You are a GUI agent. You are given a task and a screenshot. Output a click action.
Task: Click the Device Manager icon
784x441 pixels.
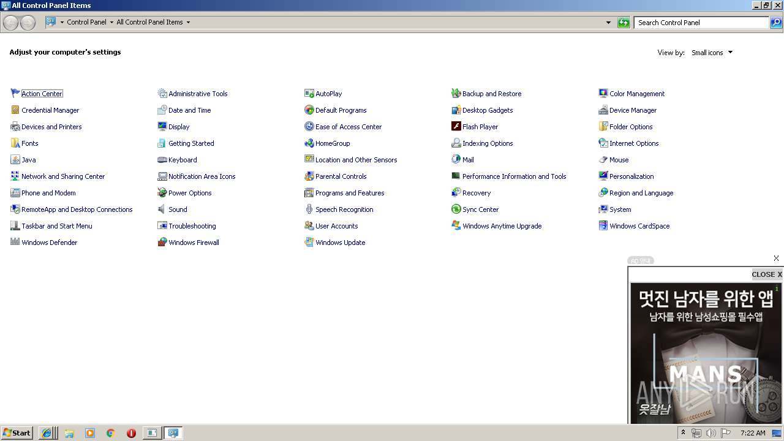point(603,110)
